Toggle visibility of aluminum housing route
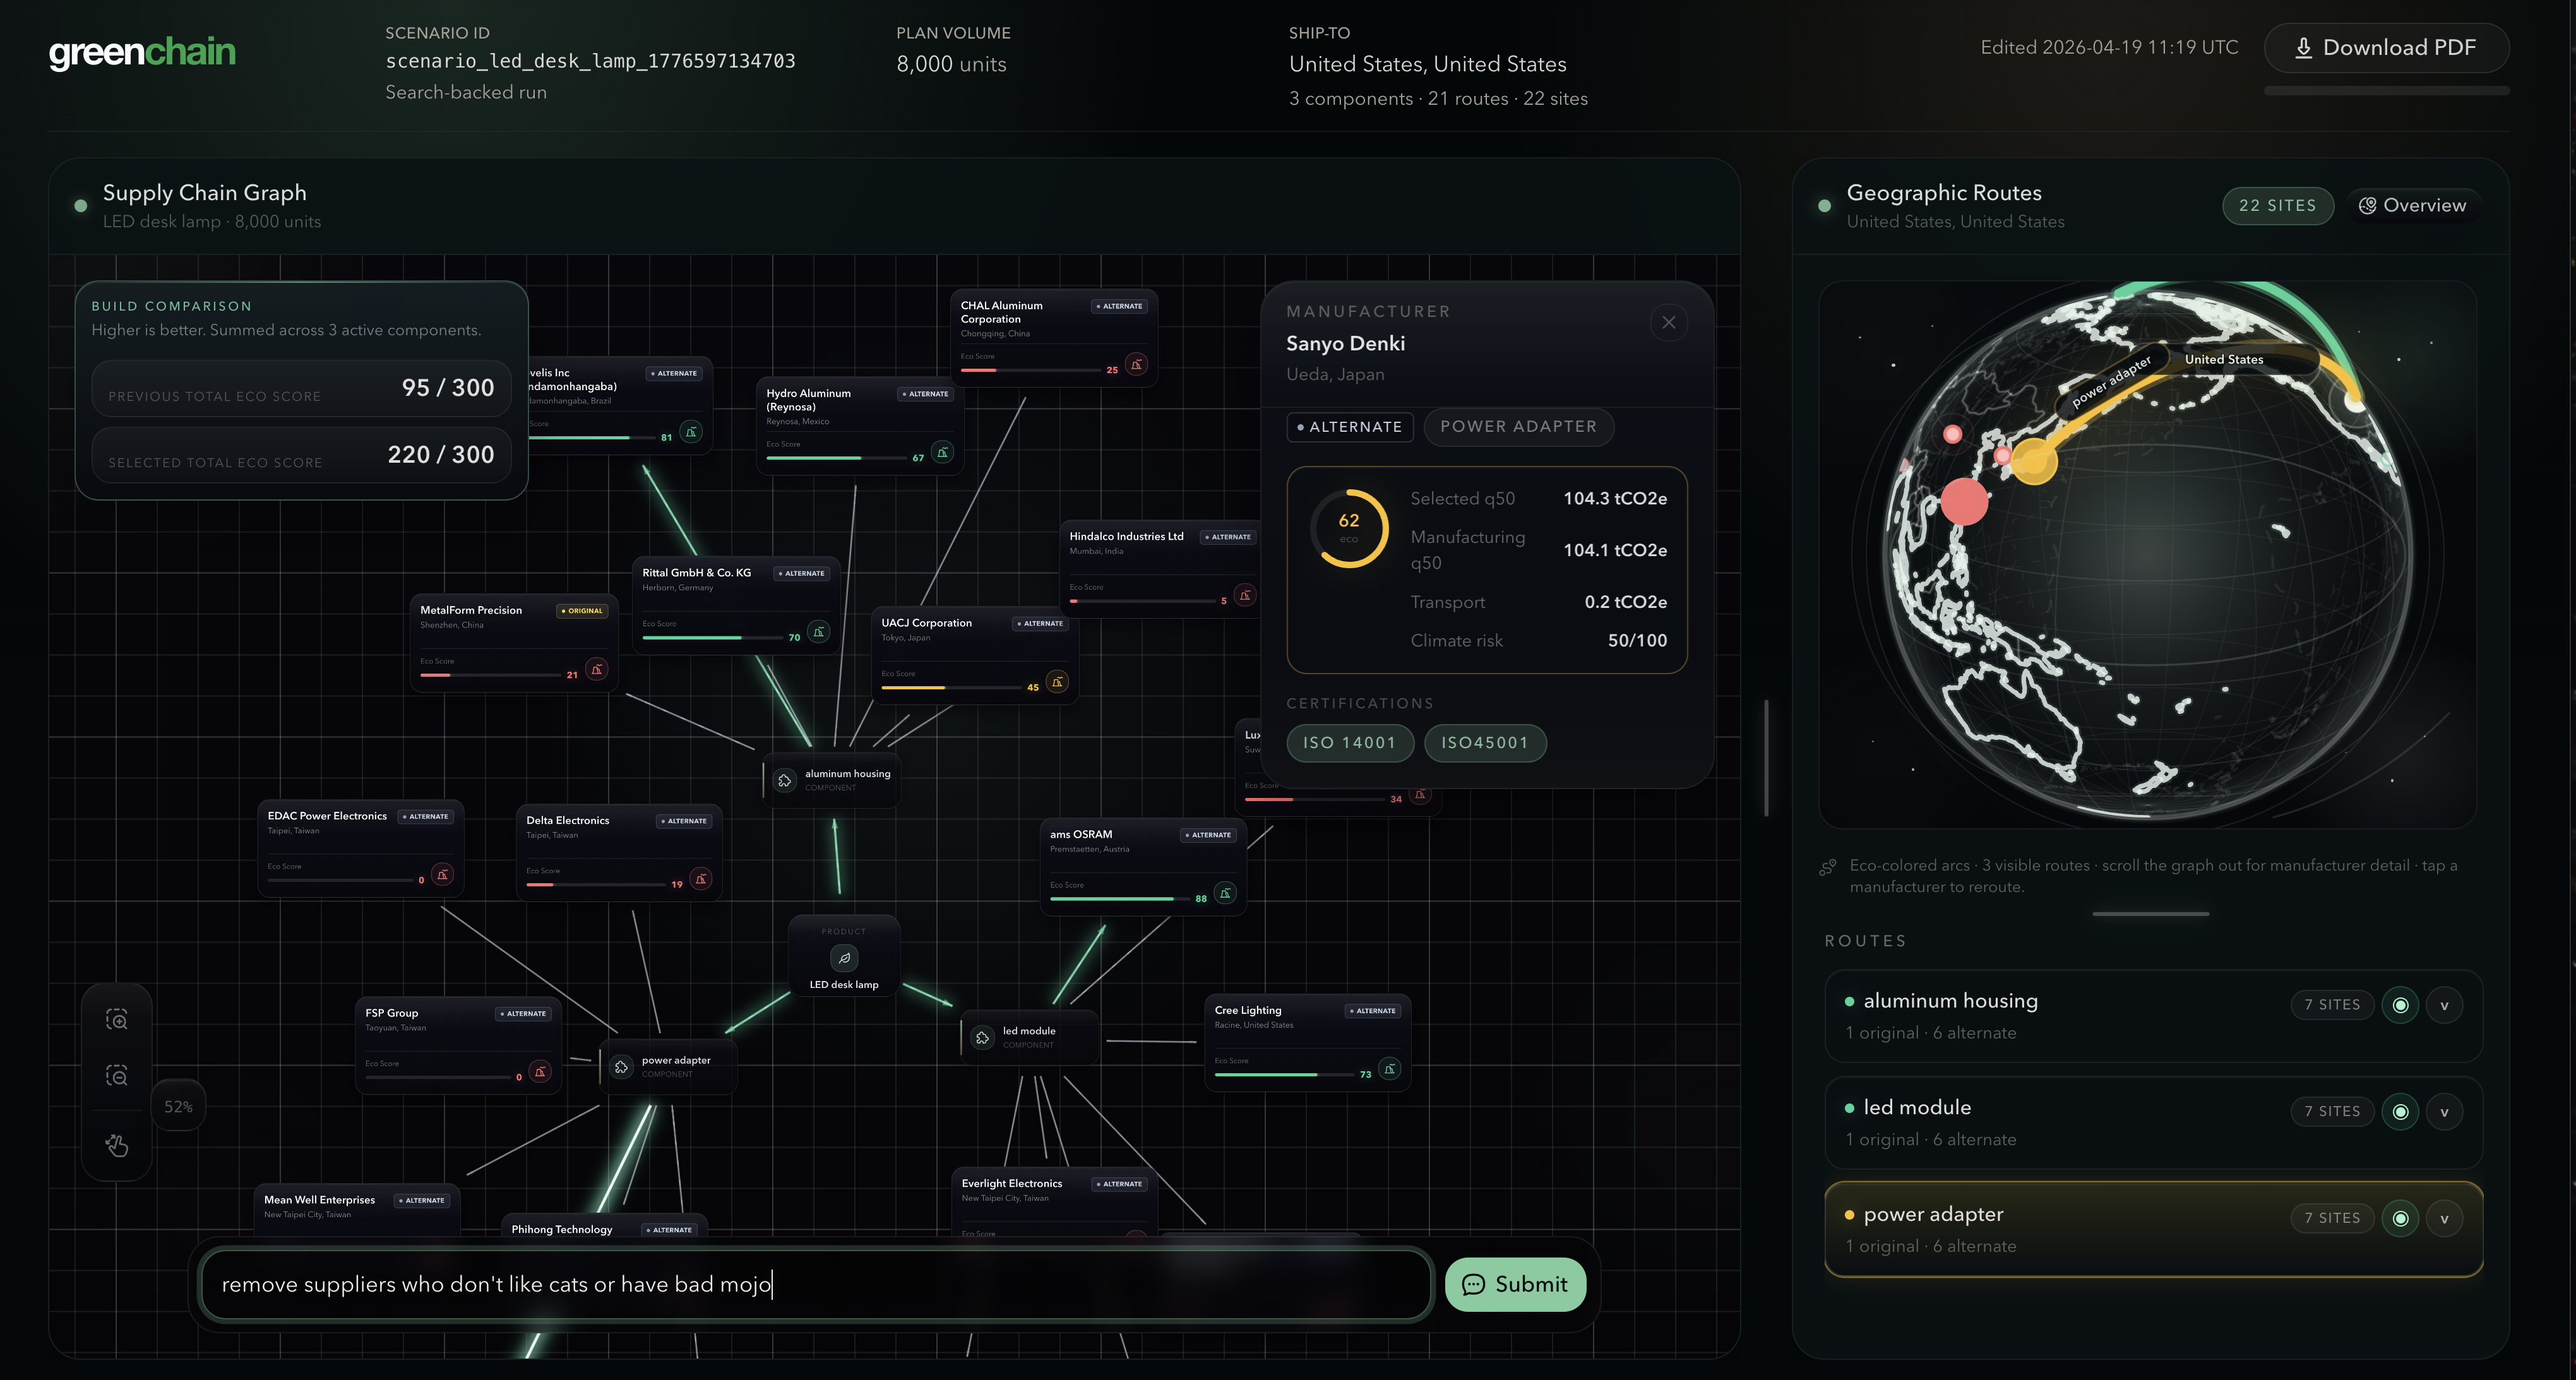2576x1380 pixels. pos(2400,1005)
